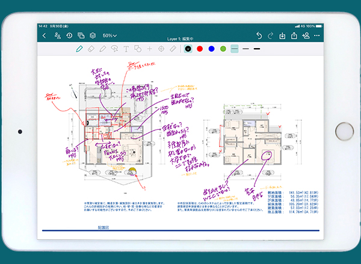Select the text tool
Screen dimensions: 361x264
tap(126, 48)
